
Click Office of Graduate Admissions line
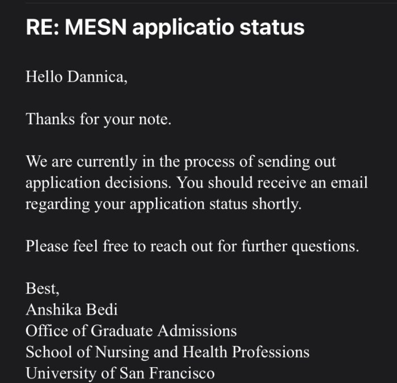point(130,330)
